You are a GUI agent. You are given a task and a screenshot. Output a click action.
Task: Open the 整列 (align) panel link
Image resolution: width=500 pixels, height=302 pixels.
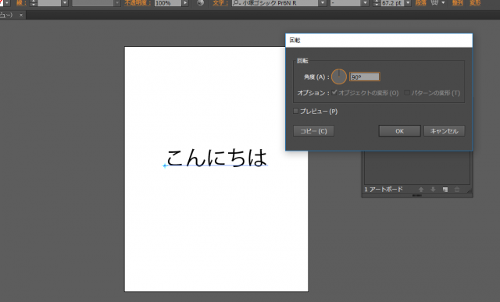coord(457,3)
